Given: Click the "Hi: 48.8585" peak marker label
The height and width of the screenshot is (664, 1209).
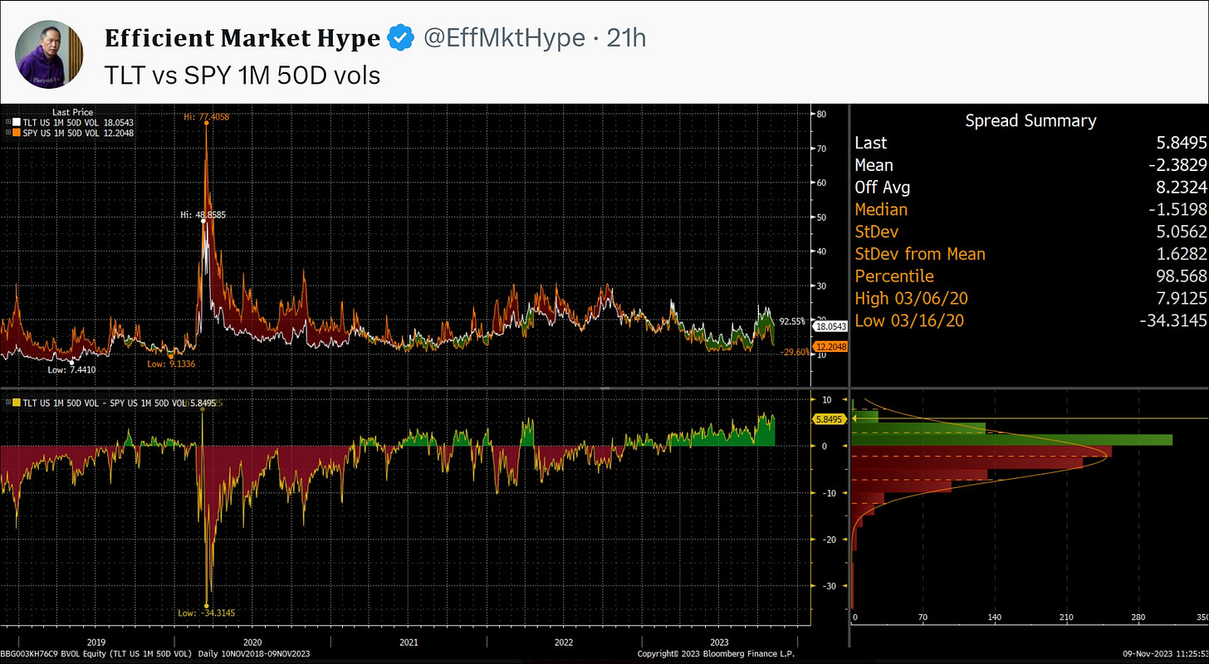Looking at the screenshot, I should [x=203, y=214].
